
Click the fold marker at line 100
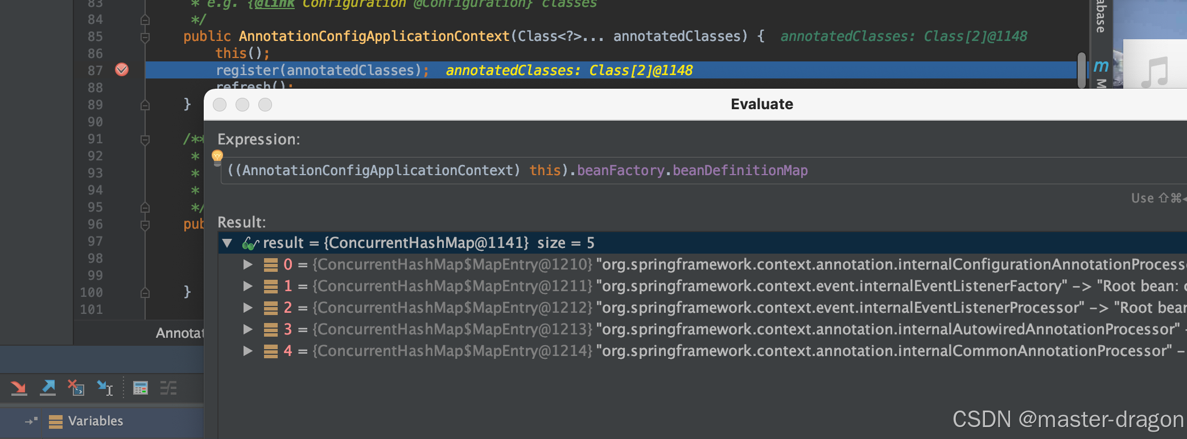(x=145, y=292)
